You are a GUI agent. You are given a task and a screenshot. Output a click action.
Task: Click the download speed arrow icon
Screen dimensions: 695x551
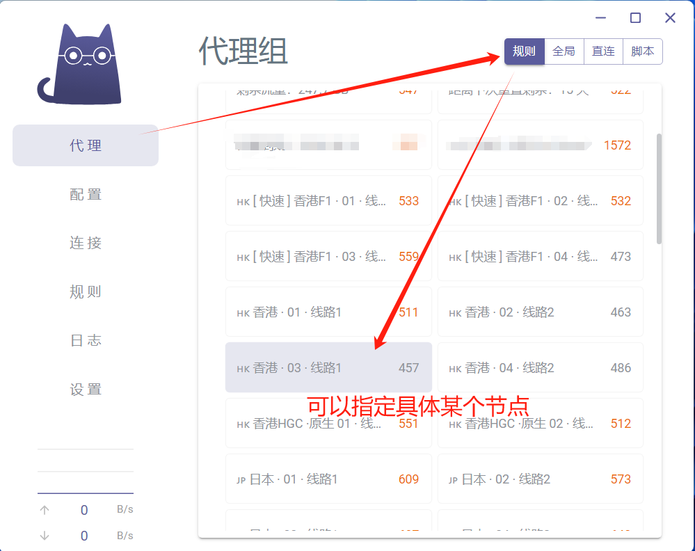(x=45, y=536)
